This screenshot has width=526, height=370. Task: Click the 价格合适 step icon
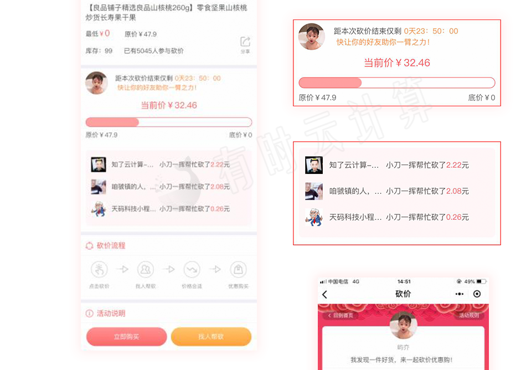192,269
